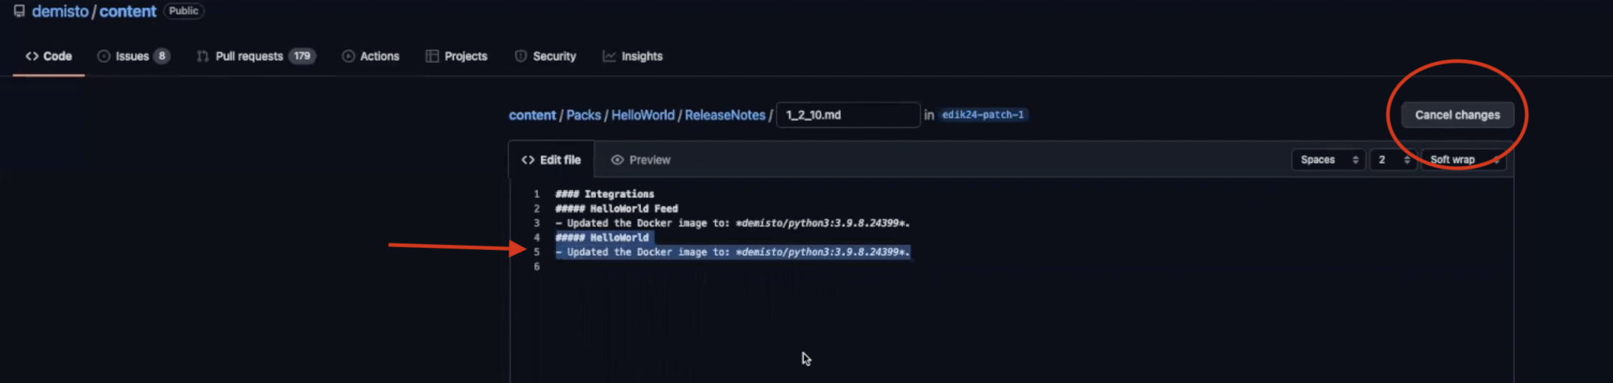Open the indent size dropdown showing 2
Viewport: 1613px width, 383px height.
(1393, 160)
